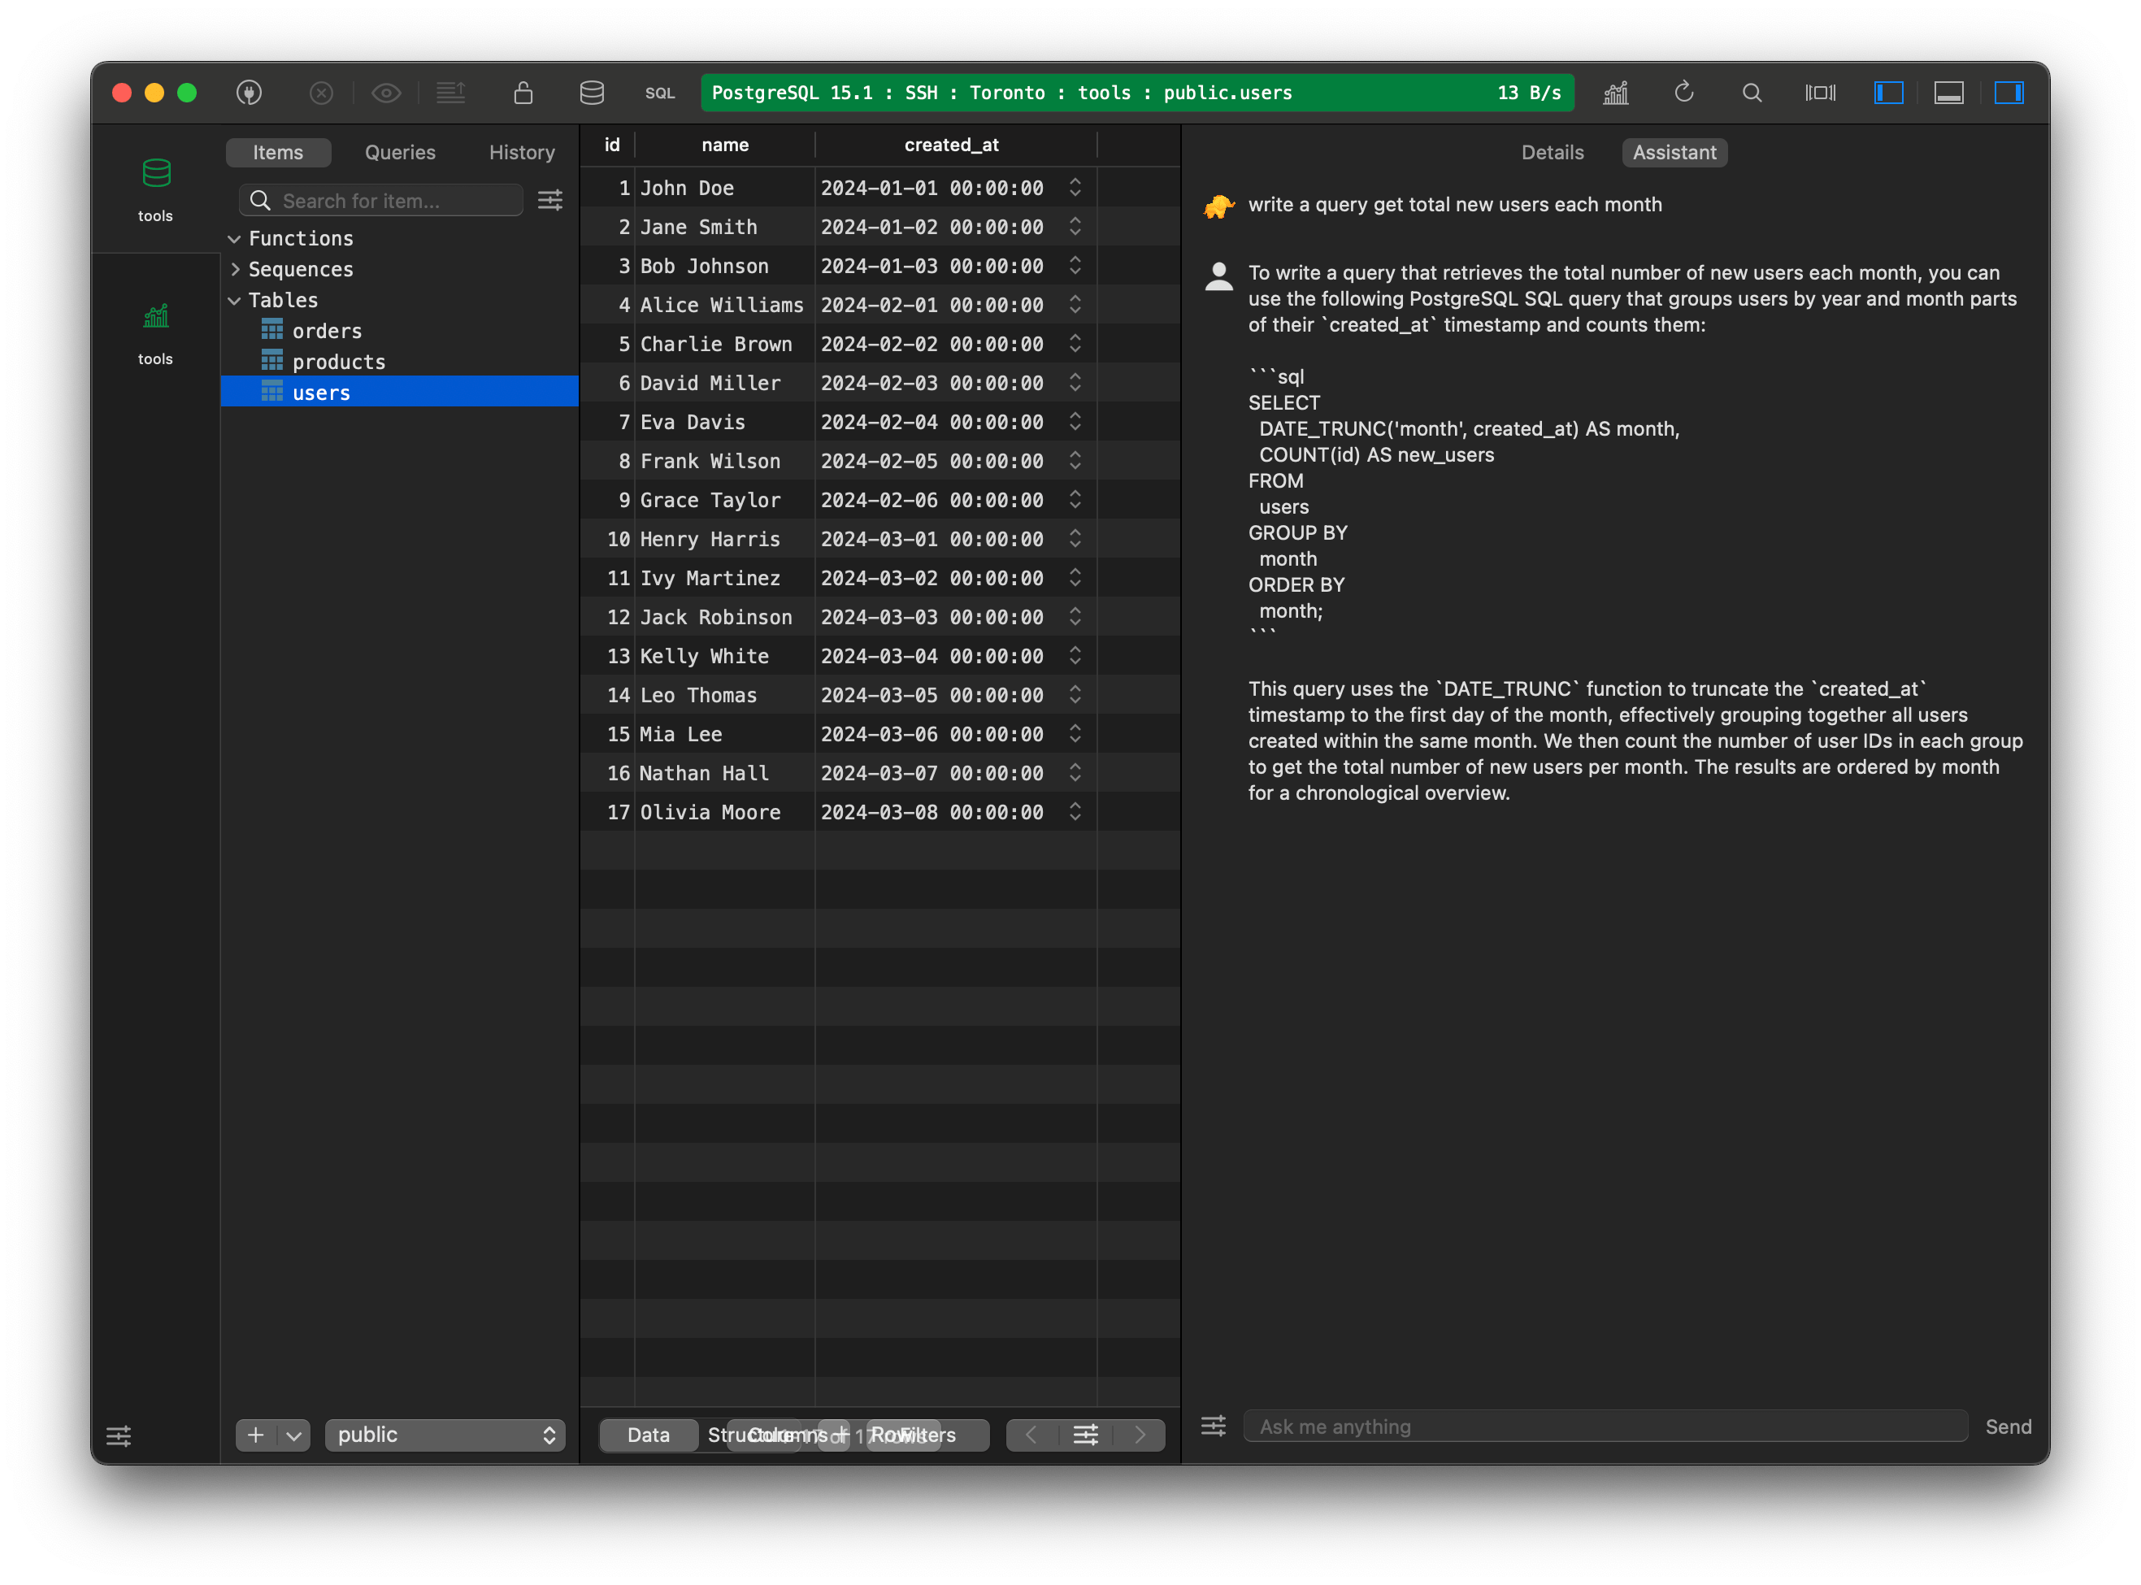Click the green PostgreSQL connection path bar
This screenshot has width=2141, height=1585.
1136,92
